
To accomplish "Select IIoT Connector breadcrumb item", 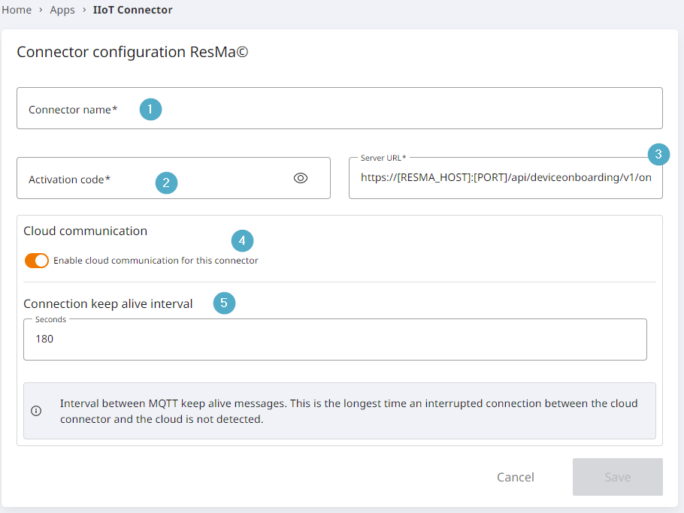I will (132, 10).
